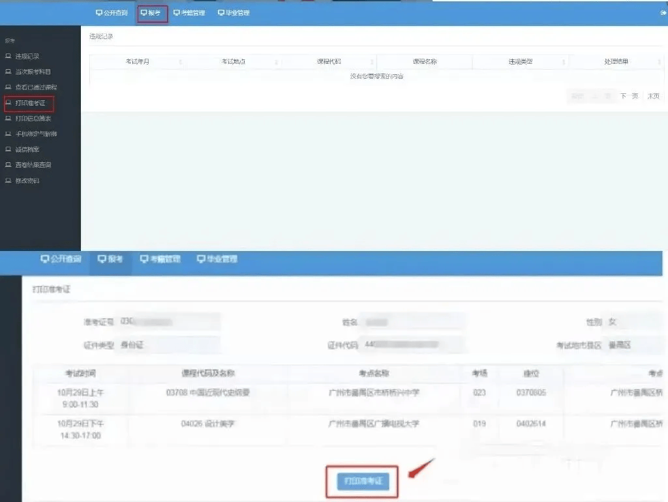Open 报考 in the lower screenshot navigation

point(110,259)
